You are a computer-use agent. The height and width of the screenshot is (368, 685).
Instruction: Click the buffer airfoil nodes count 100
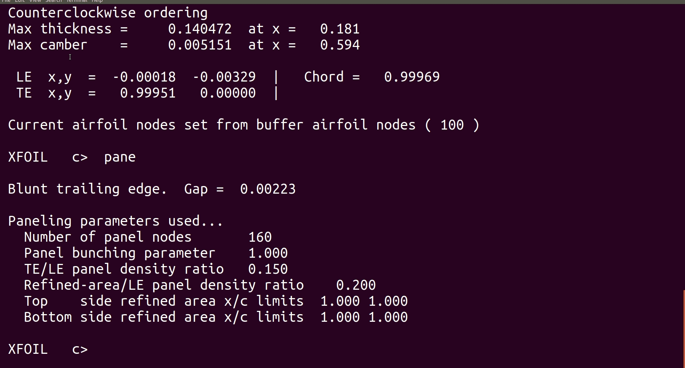point(452,125)
